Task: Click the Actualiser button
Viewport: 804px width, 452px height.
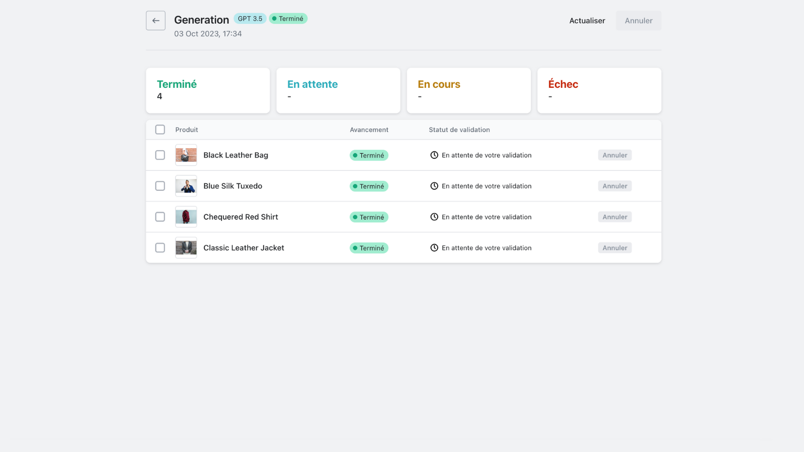Action: (587, 21)
